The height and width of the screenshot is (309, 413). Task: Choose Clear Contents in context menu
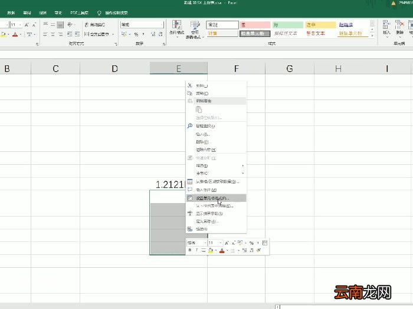[x=216, y=149]
